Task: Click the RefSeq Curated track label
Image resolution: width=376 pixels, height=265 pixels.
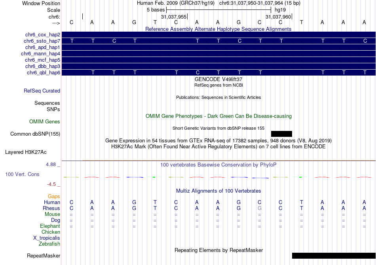Action: (42, 91)
